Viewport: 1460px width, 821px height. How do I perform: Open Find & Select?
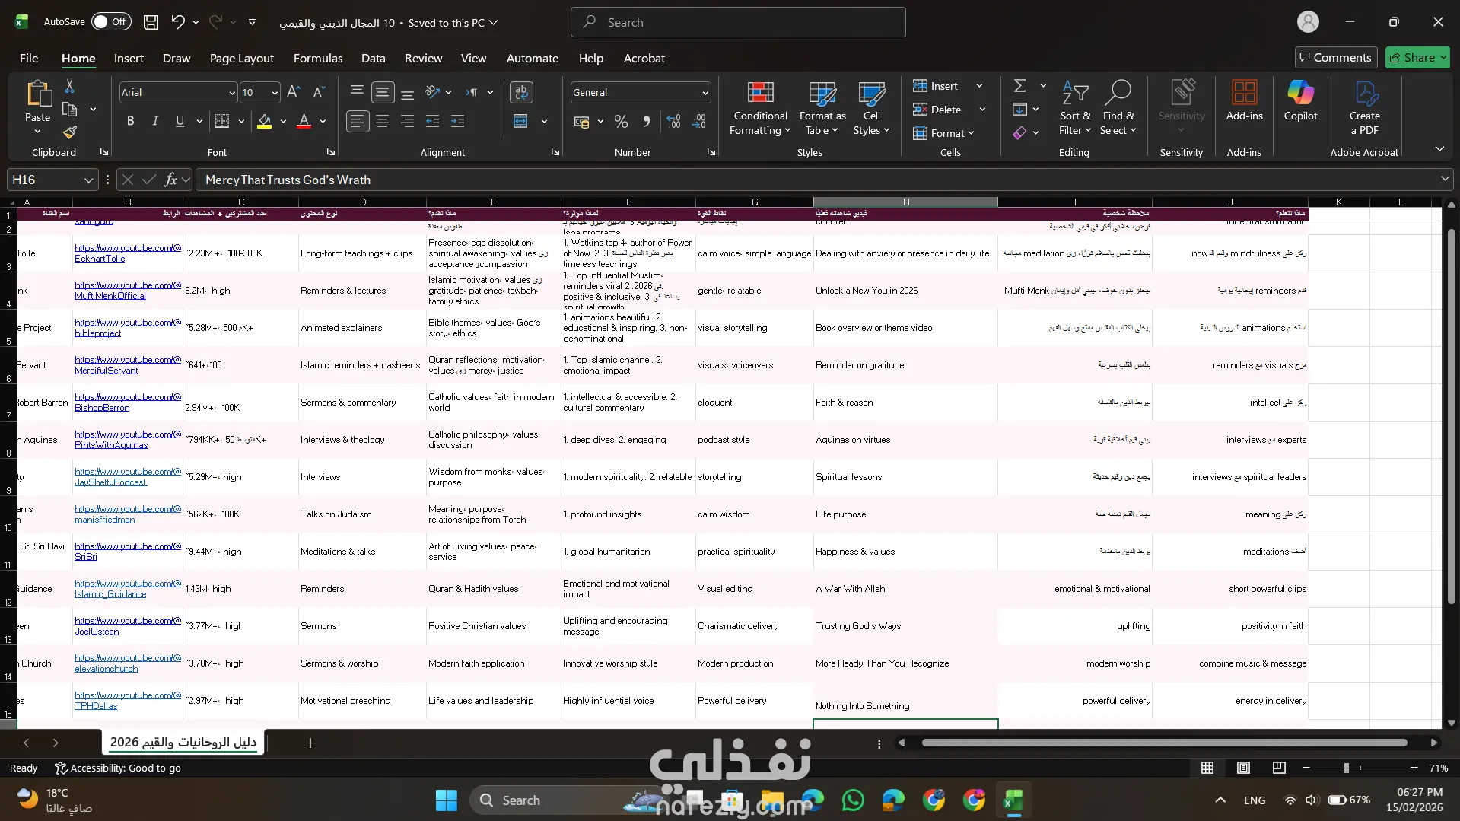pos(1118,109)
